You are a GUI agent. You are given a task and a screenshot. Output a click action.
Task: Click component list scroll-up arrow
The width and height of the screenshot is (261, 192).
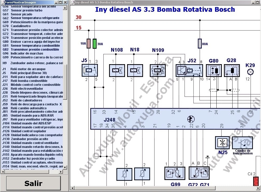tap(65, 8)
